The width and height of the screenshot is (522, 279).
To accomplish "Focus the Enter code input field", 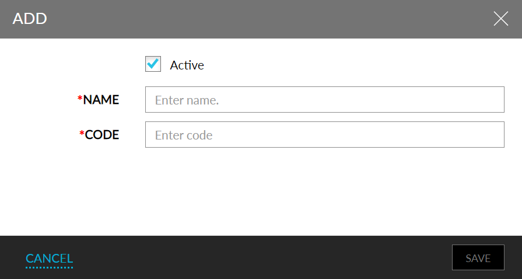I will (x=325, y=135).
